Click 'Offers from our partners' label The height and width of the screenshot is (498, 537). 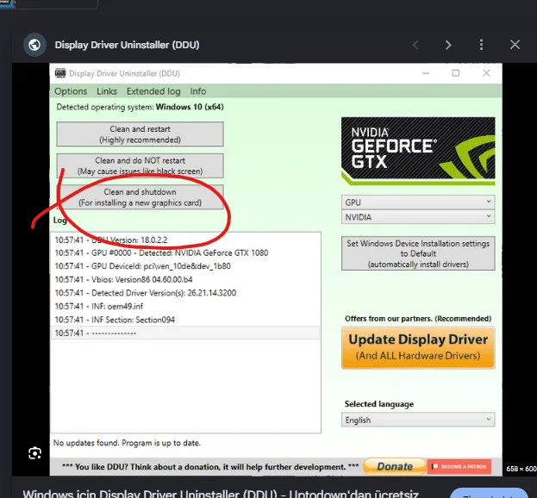418,319
